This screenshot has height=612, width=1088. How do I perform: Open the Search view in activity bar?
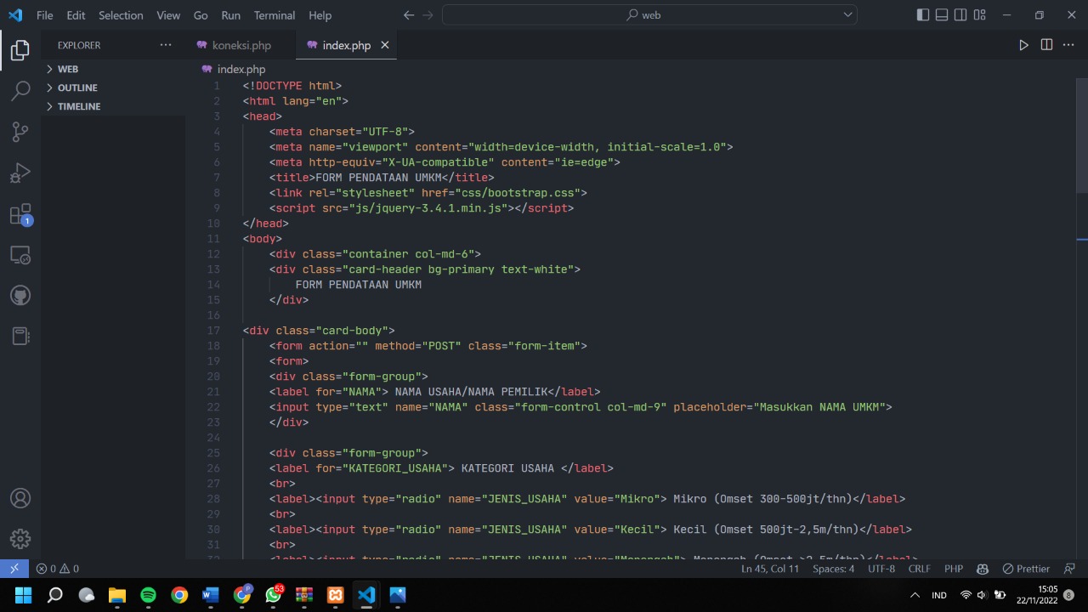tap(20, 91)
